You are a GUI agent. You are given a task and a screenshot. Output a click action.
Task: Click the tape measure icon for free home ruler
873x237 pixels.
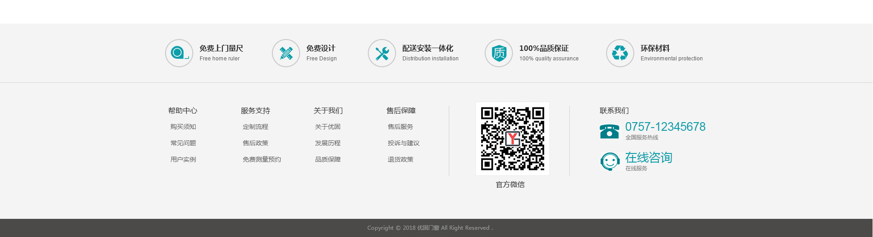point(179,53)
